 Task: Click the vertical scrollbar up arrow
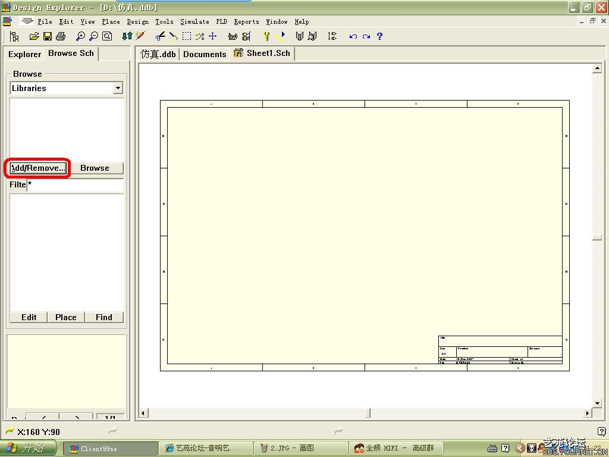(597, 69)
